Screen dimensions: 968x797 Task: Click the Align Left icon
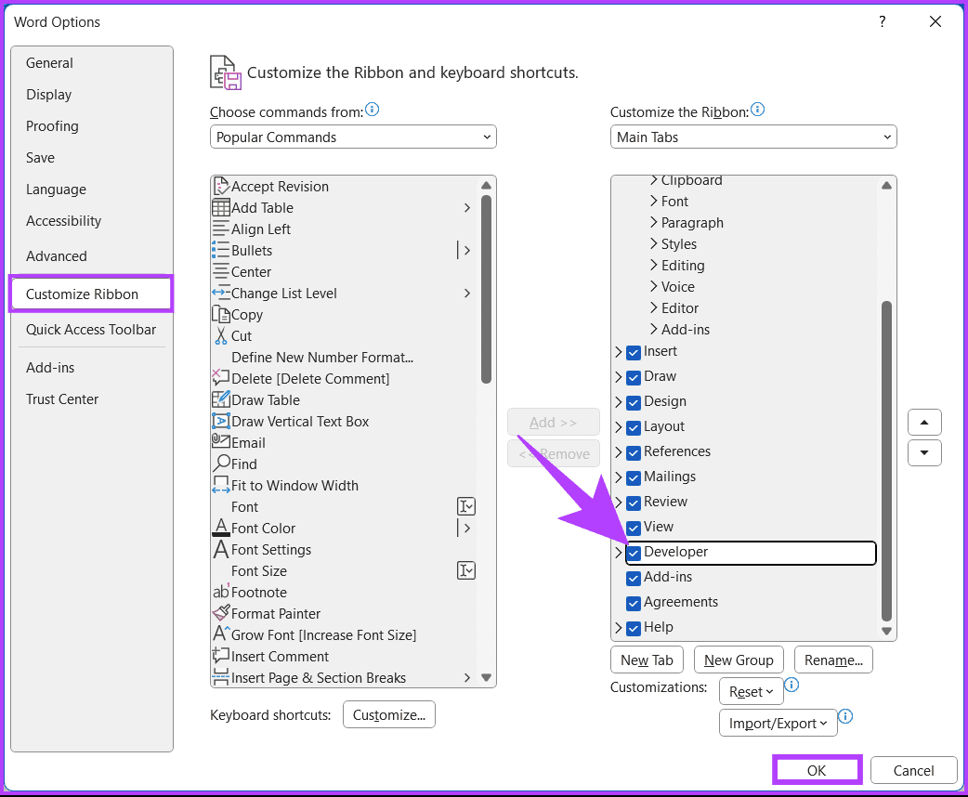click(221, 229)
